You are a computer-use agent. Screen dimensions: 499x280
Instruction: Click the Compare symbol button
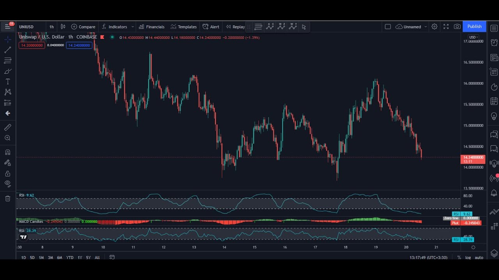(83, 26)
